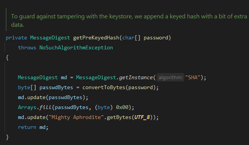
Task: Click the Arrays class reference
Action: pyautogui.click(x=27, y=107)
